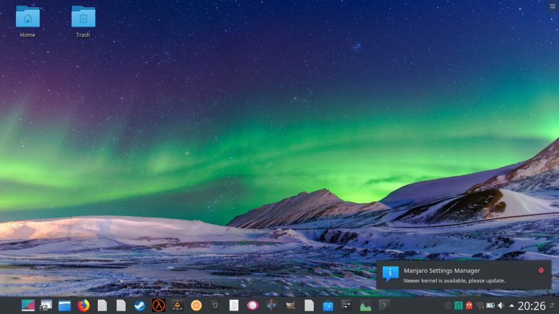Expand hidden system tray icons arrow
The height and width of the screenshot is (314, 559).
511,306
